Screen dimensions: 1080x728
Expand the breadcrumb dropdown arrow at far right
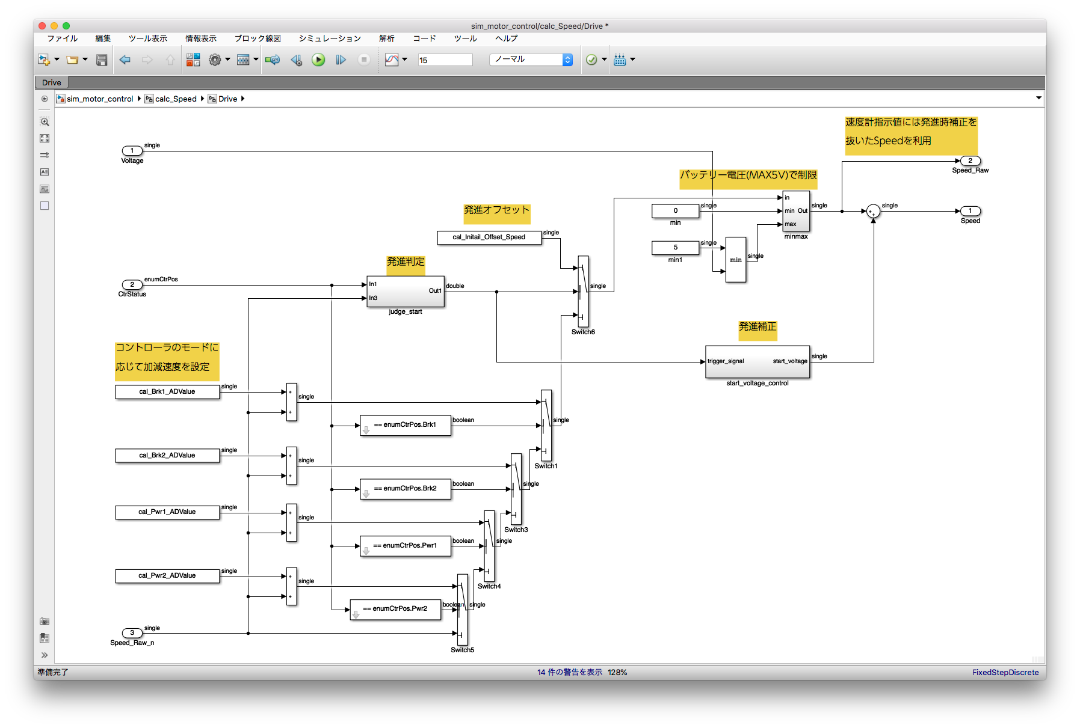(x=1038, y=98)
